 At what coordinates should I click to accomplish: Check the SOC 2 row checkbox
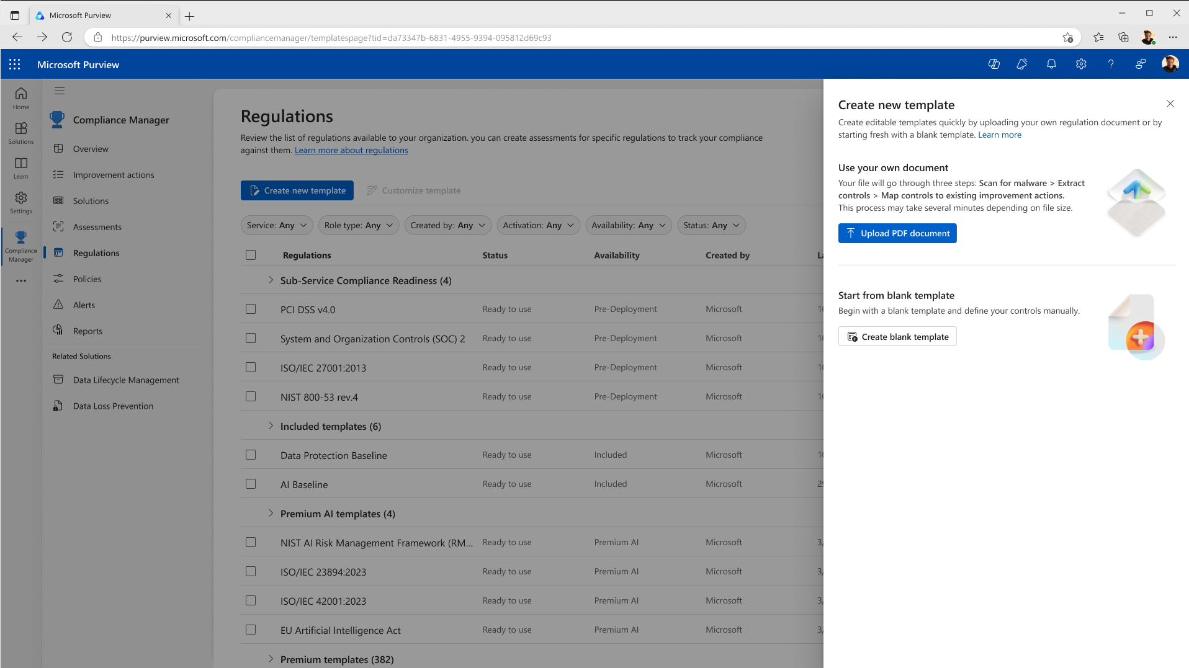point(251,338)
